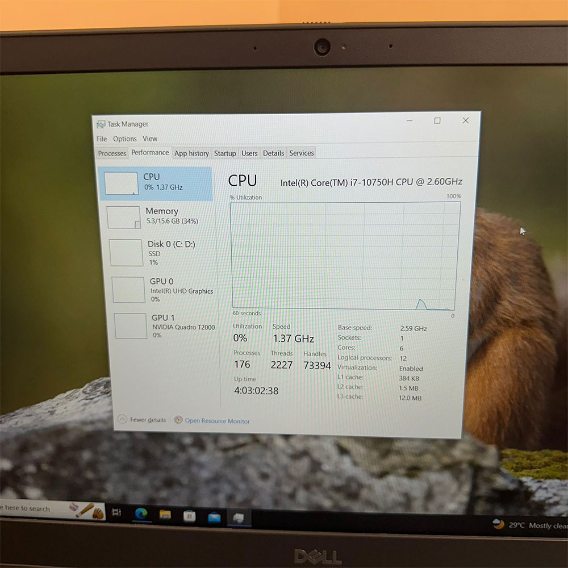Switch to the Processes tab
568x568 pixels.
tap(111, 153)
